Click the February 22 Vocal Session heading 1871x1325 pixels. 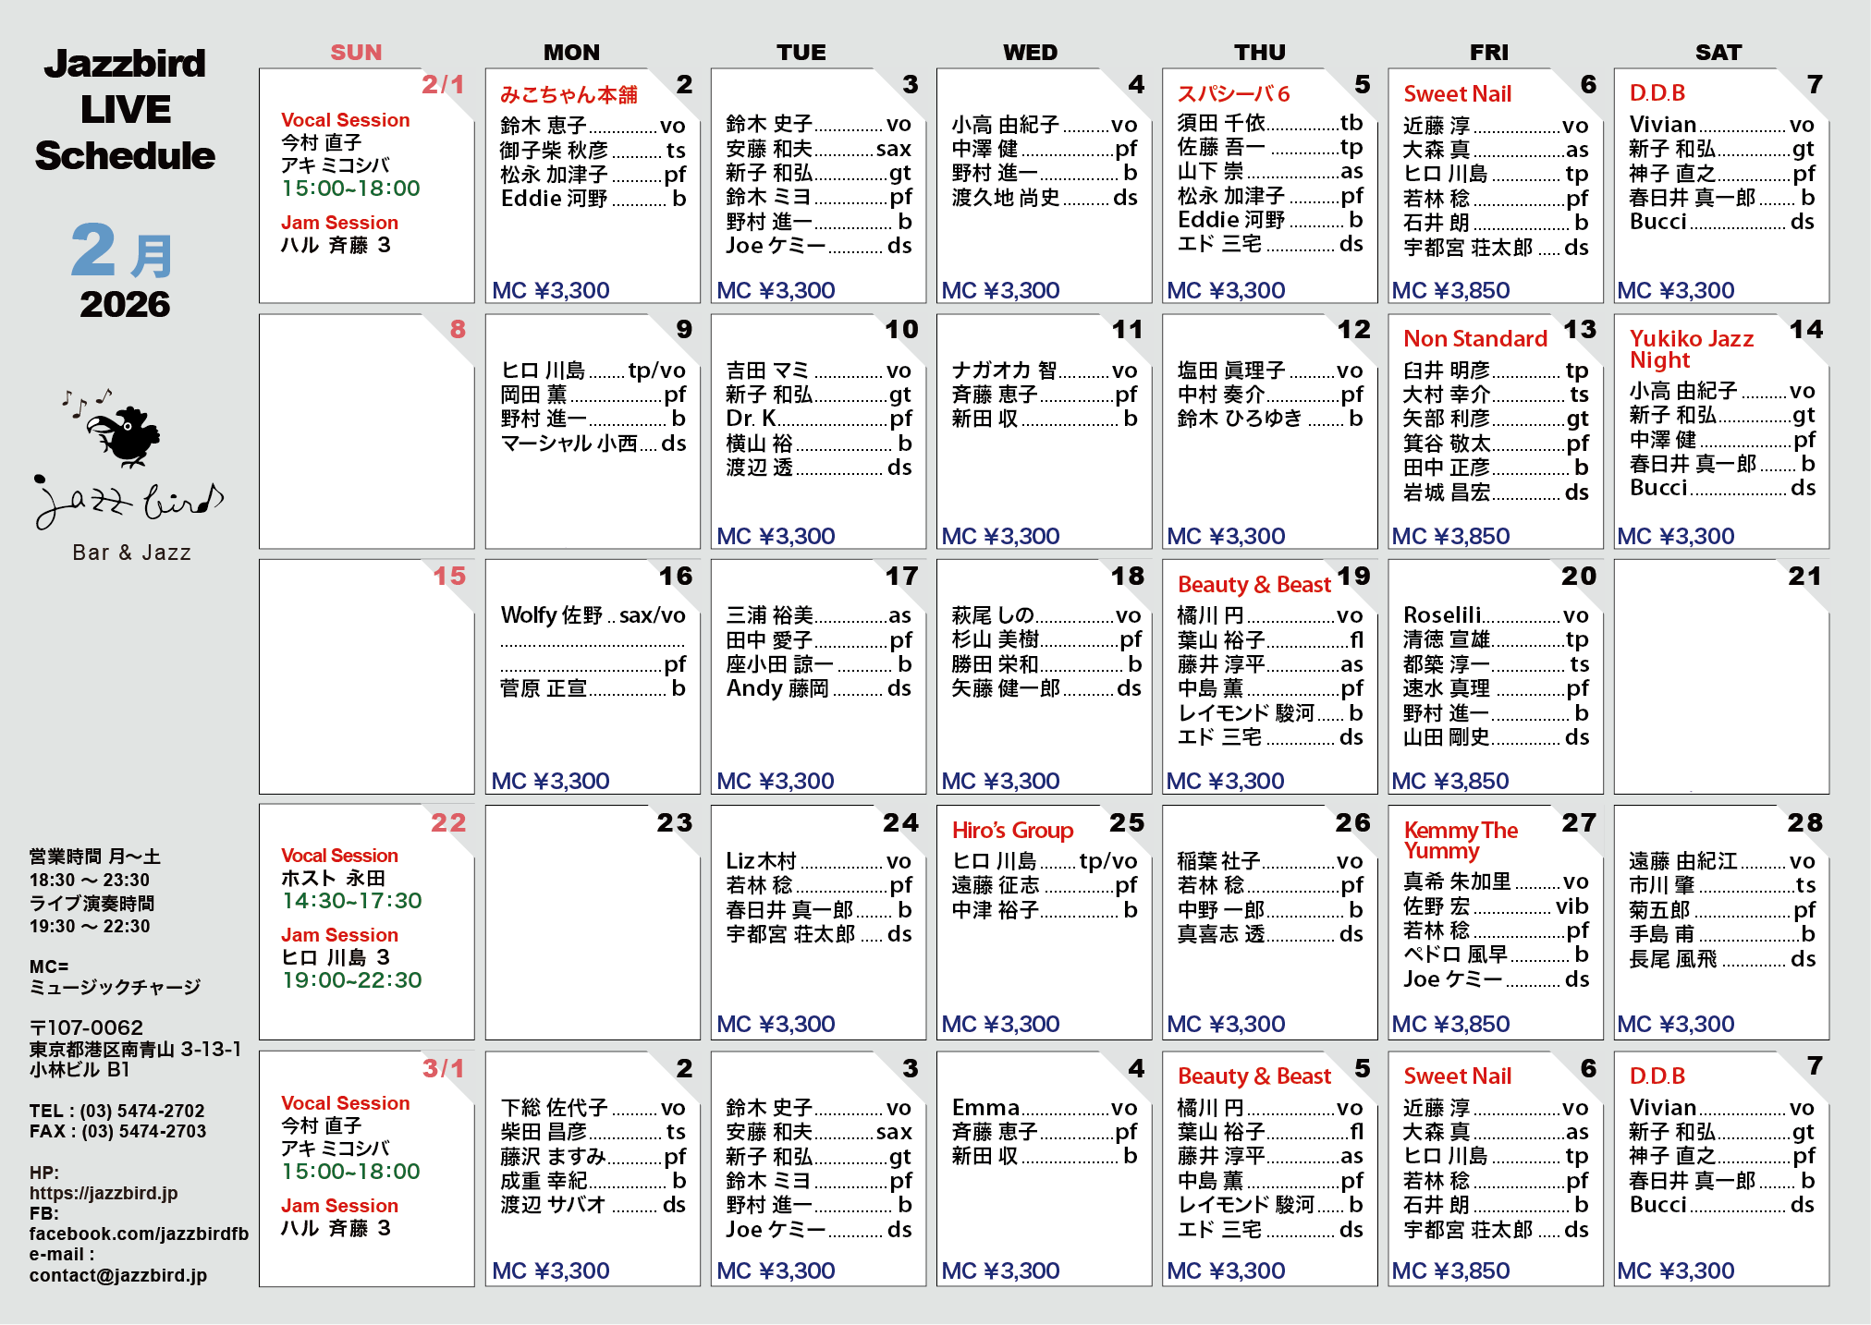coord(339,856)
